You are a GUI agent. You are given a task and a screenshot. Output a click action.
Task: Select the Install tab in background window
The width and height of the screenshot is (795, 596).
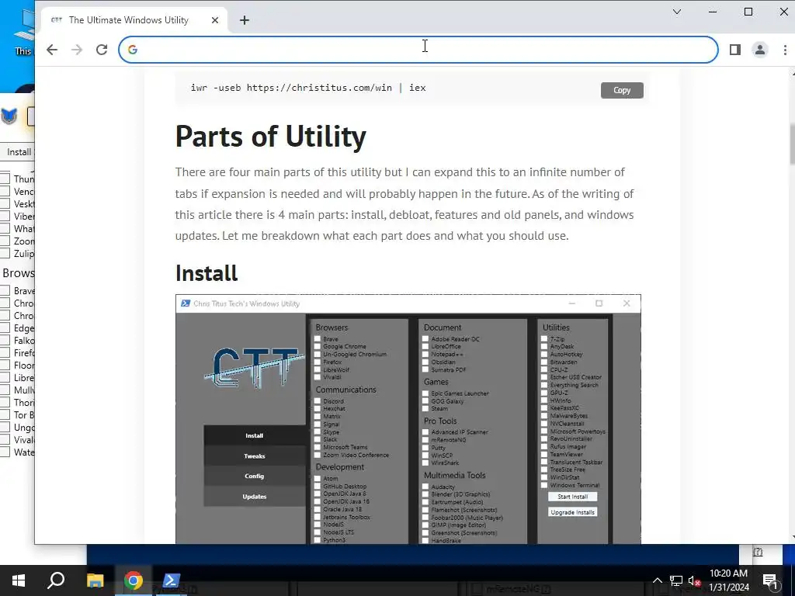pos(19,152)
